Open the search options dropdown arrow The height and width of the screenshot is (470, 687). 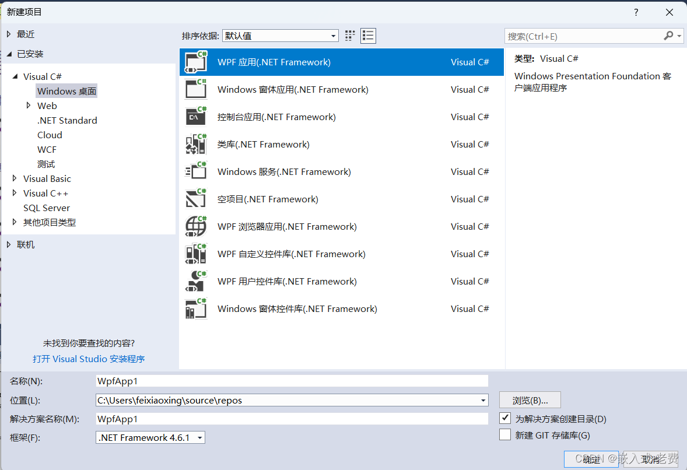coord(679,36)
